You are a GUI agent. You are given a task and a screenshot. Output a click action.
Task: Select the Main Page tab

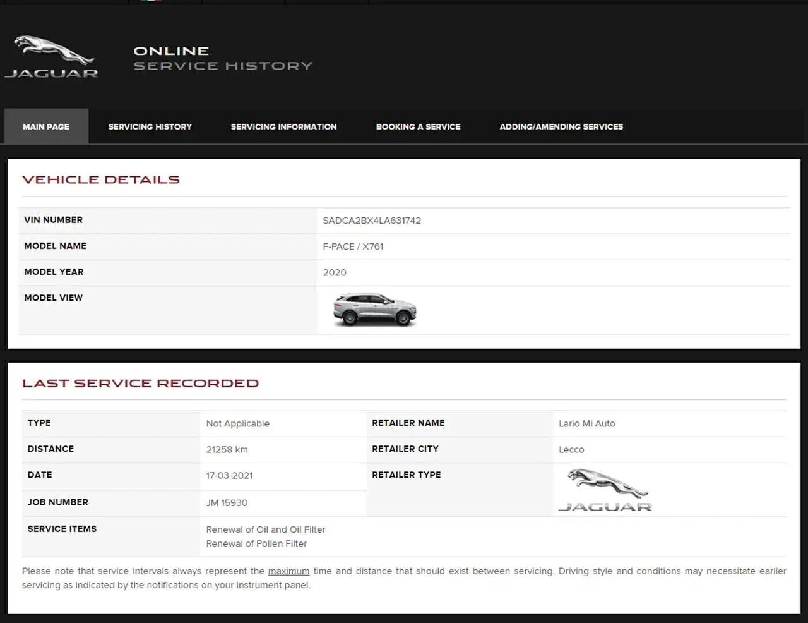tap(45, 126)
